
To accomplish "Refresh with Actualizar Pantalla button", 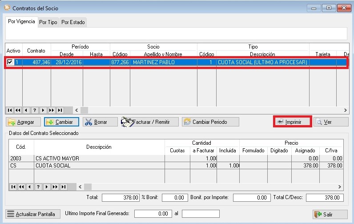I will (x=32, y=214).
